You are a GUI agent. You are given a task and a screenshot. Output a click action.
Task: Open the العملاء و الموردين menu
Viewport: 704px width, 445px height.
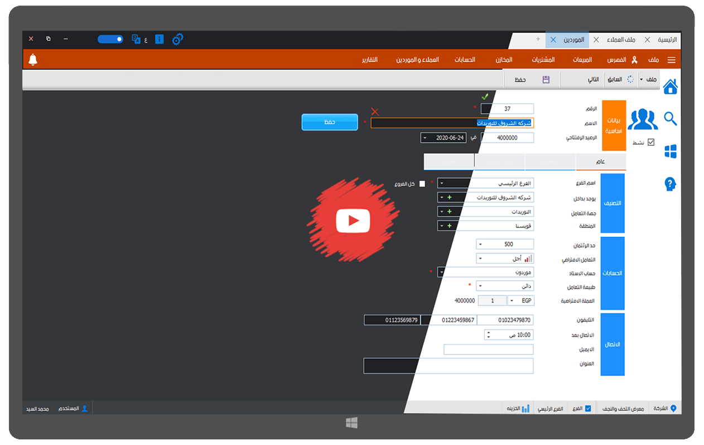[418, 60]
